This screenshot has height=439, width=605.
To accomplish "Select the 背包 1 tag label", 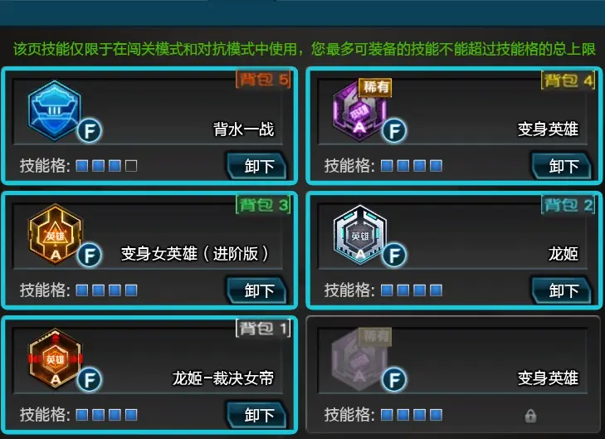I will pos(263,329).
